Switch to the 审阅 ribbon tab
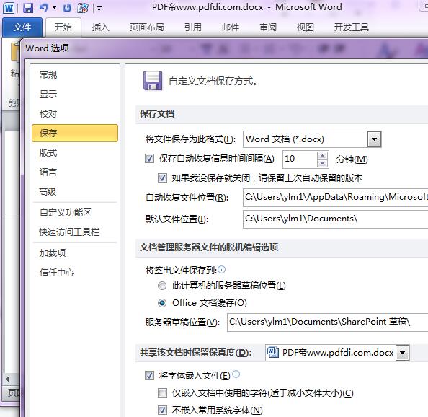 [268, 27]
